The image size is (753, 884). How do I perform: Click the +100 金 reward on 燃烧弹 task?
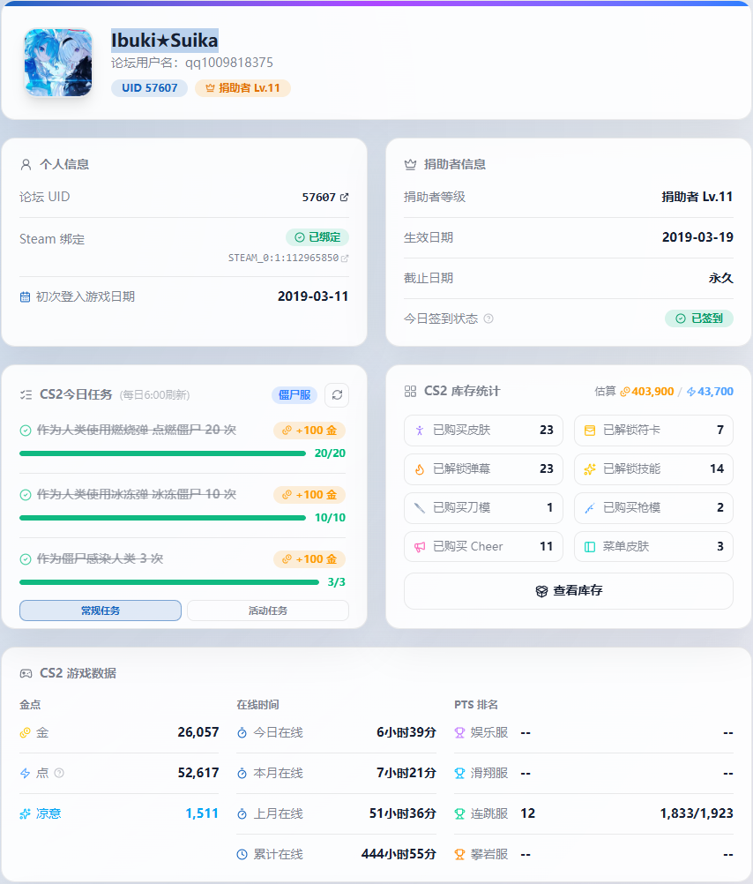[309, 431]
